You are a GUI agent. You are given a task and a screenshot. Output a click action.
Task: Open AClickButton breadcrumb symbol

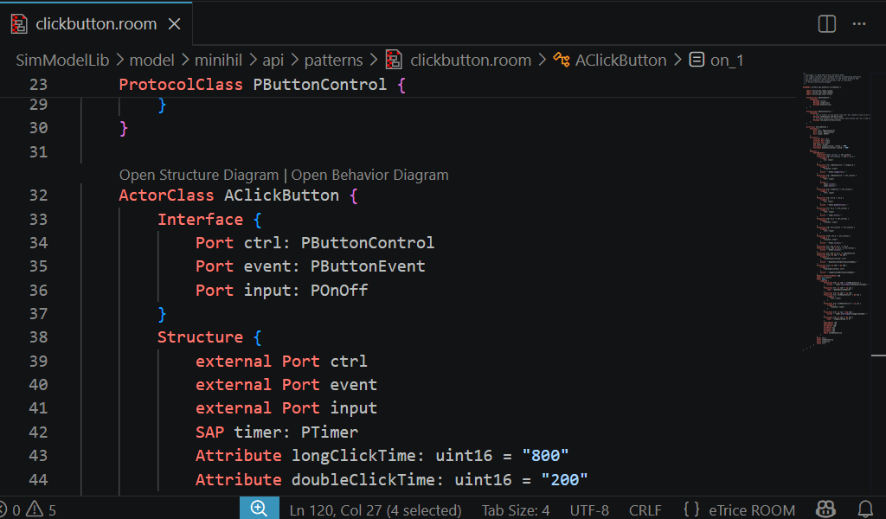tap(620, 60)
